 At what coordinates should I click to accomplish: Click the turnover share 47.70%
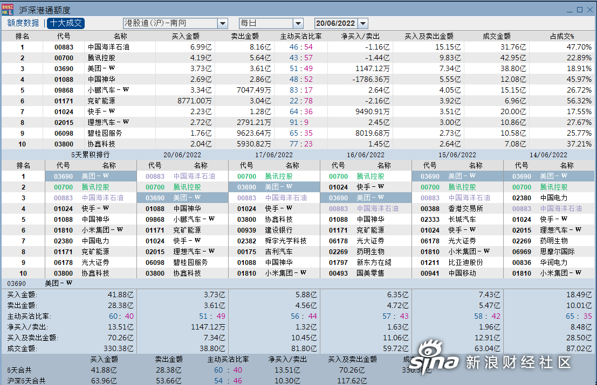(579, 47)
